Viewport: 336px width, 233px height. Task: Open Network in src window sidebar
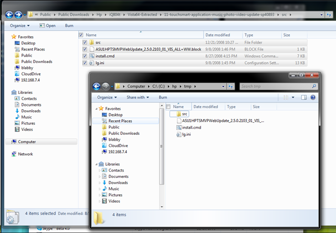(x=25, y=154)
